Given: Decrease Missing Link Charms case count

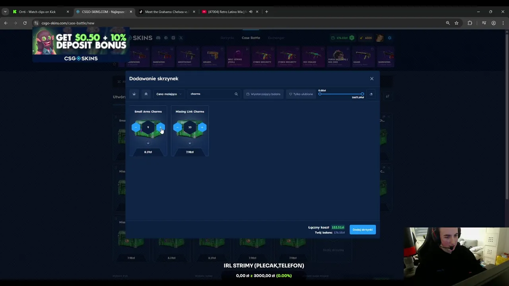Looking at the screenshot, I should click(x=177, y=127).
